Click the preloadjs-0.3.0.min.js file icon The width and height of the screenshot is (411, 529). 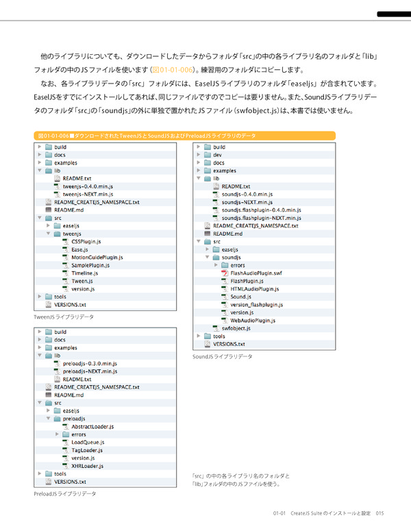point(57,363)
